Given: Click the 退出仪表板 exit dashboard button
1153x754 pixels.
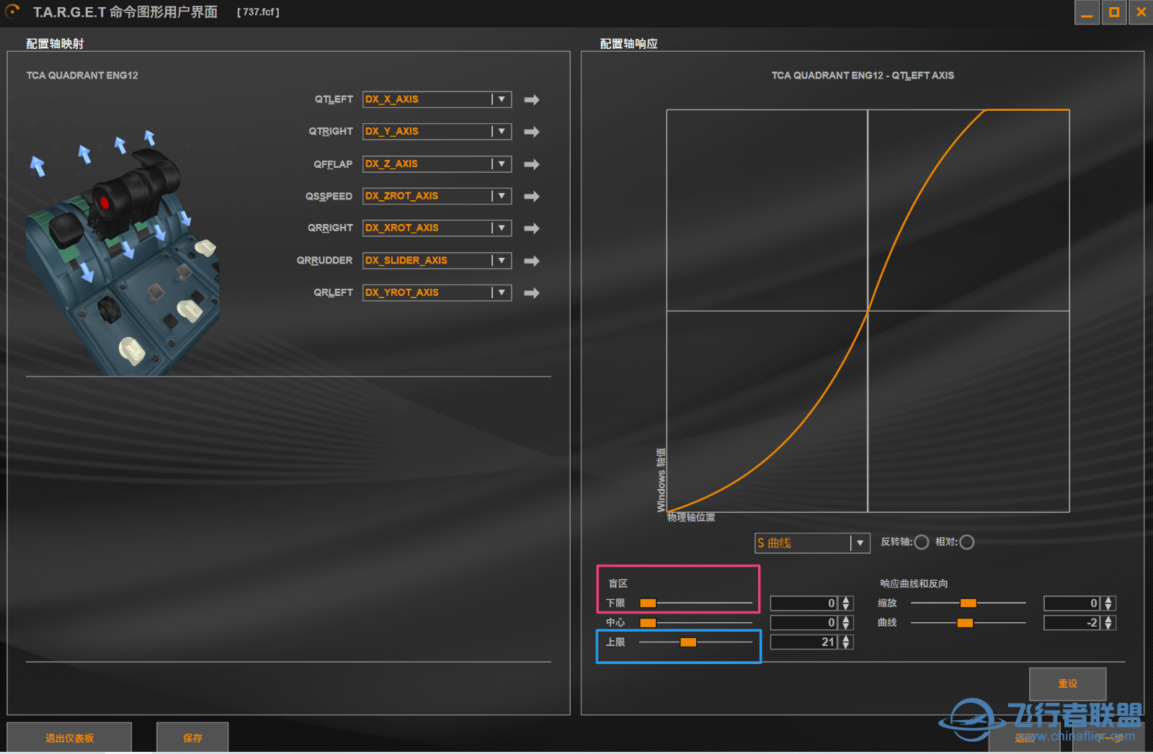Looking at the screenshot, I should (69, 738).
